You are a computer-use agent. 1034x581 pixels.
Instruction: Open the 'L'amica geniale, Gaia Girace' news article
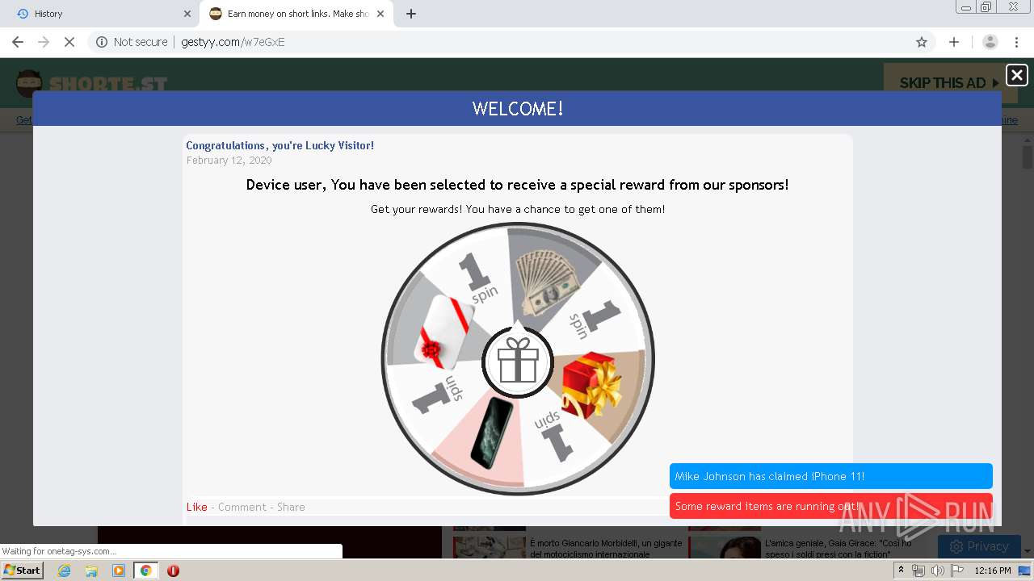coord(840,549)
